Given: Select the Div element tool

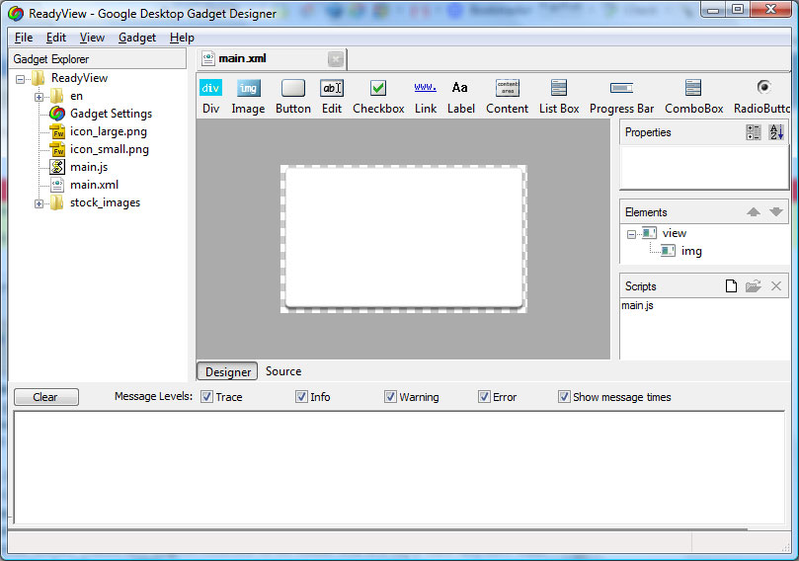Looking at the screenshot, I should [x=210, y=97].
